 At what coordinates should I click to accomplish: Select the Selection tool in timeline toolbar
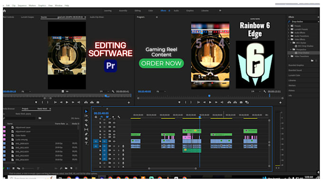point(86,111)
